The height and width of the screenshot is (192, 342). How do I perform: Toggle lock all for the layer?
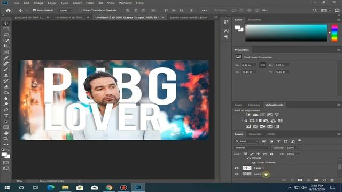pos(271,154)
